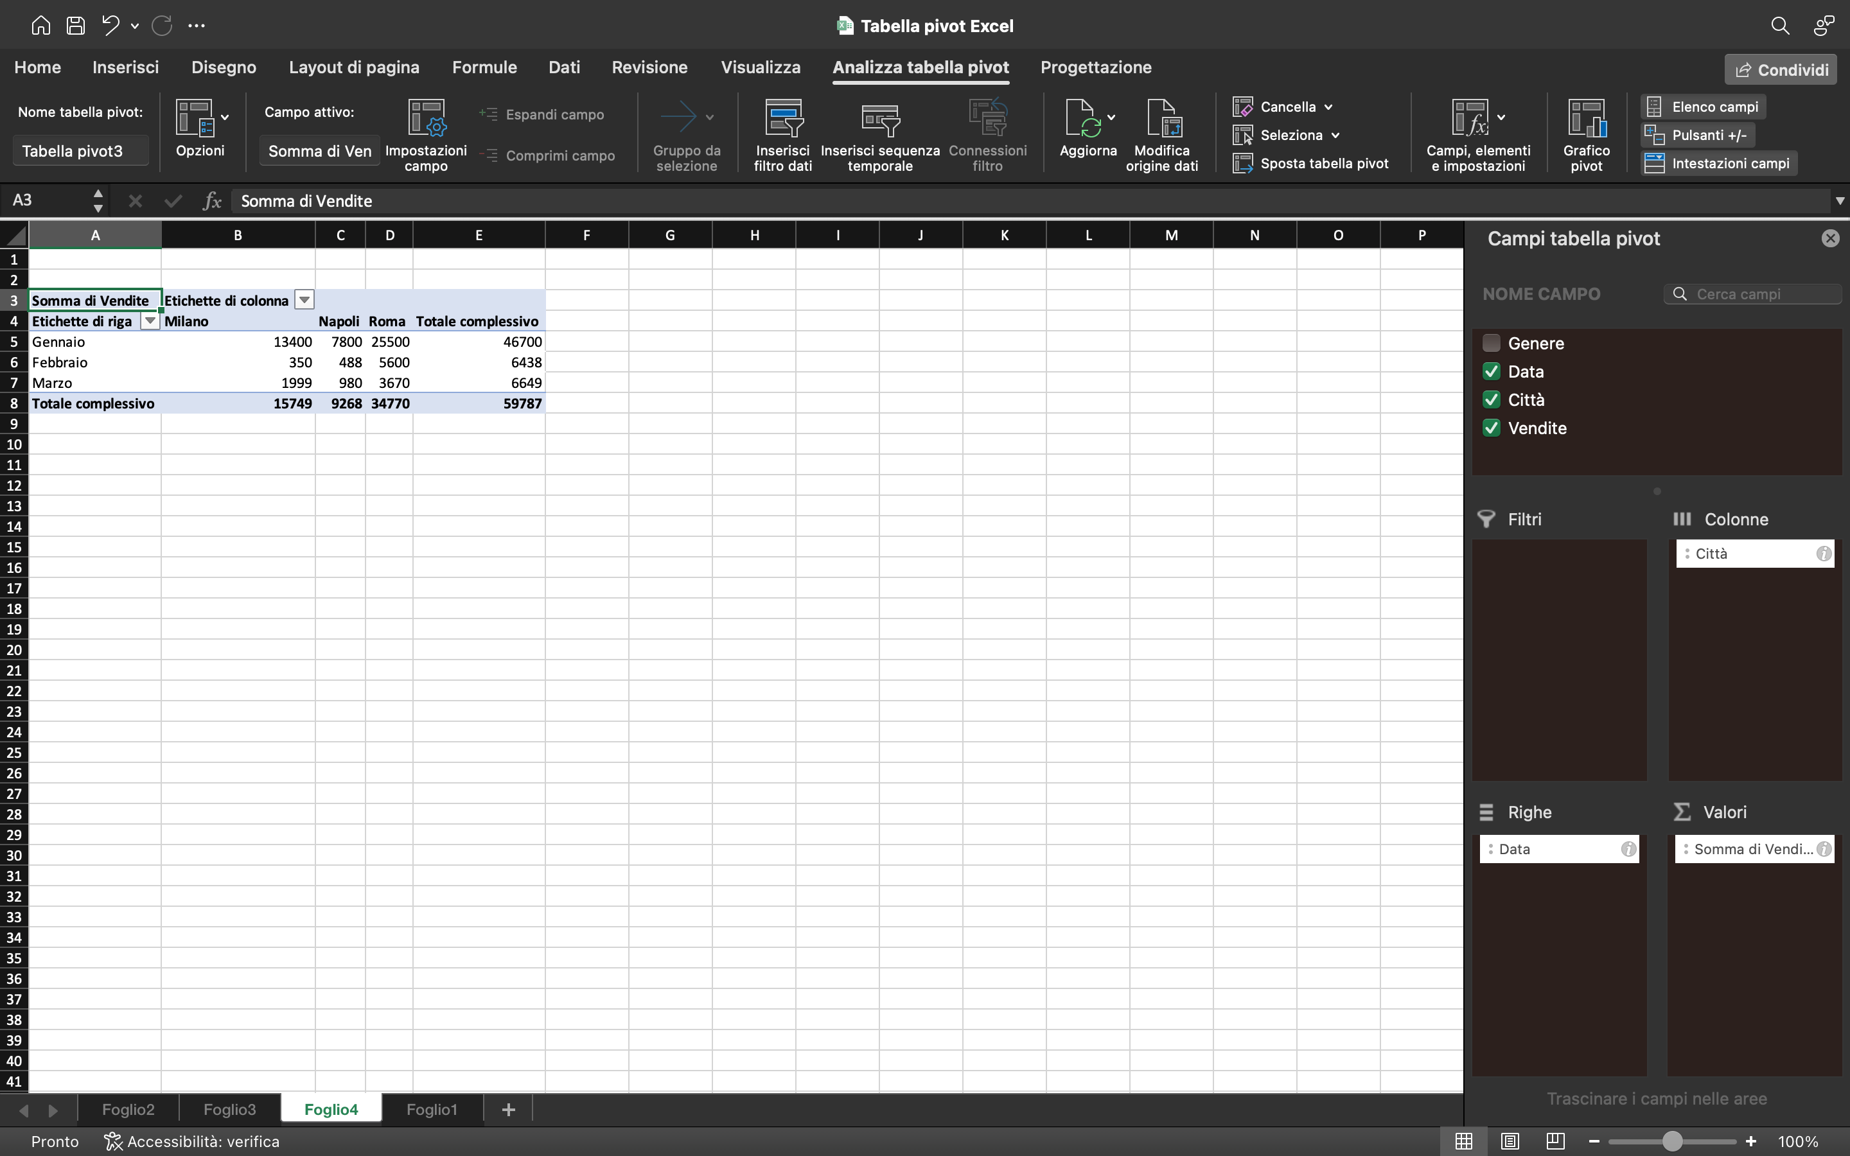Click the Condividi button

[x=1781, y=69]
